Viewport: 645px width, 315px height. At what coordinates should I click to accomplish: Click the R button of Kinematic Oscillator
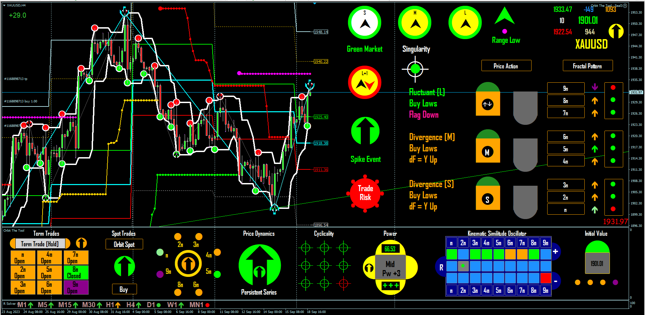click(441, 267)
